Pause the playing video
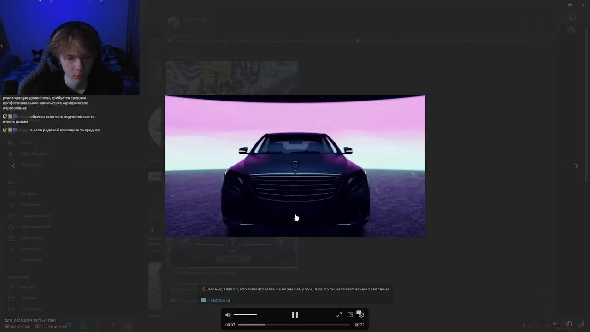 (x=295, y=315)
